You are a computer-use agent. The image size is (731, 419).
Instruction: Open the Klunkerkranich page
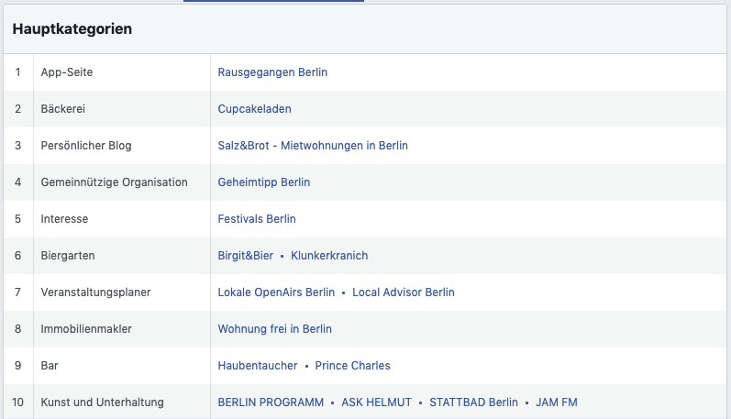[329, 256]
